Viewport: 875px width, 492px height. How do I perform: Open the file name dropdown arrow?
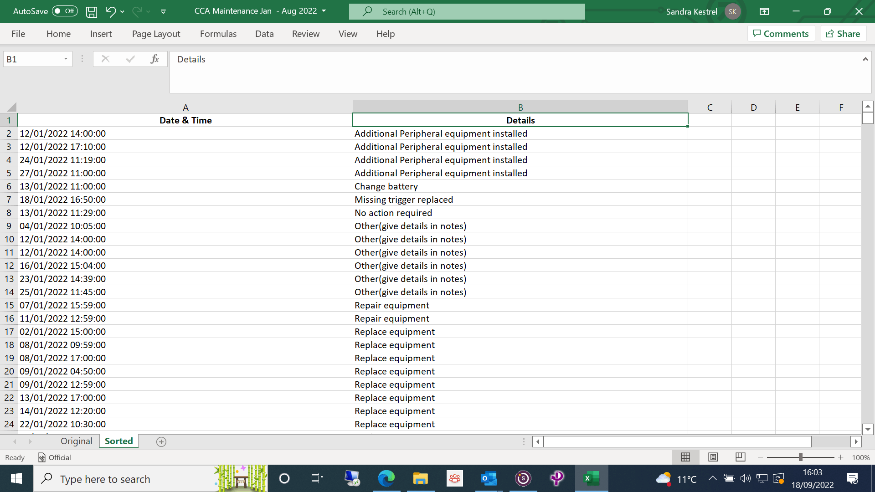pos(324,11)
